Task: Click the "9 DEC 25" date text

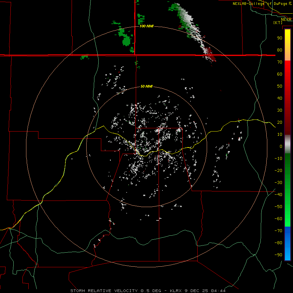Action: (196, 291)
